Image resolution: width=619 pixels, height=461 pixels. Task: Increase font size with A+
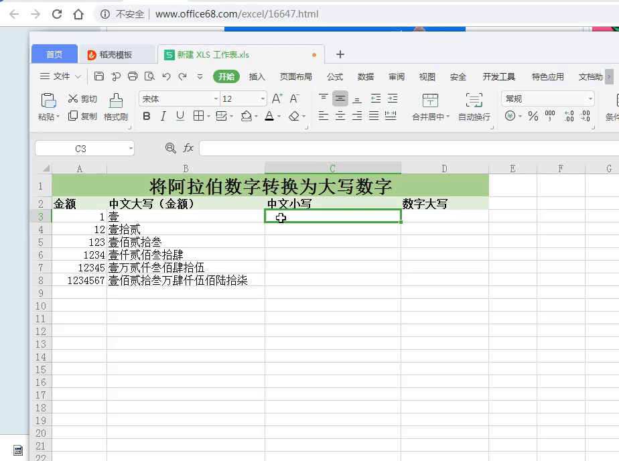(x=277, y=98)
